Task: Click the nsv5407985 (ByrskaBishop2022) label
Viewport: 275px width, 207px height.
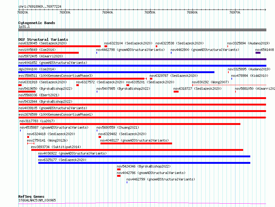Action: coord(123,89)
